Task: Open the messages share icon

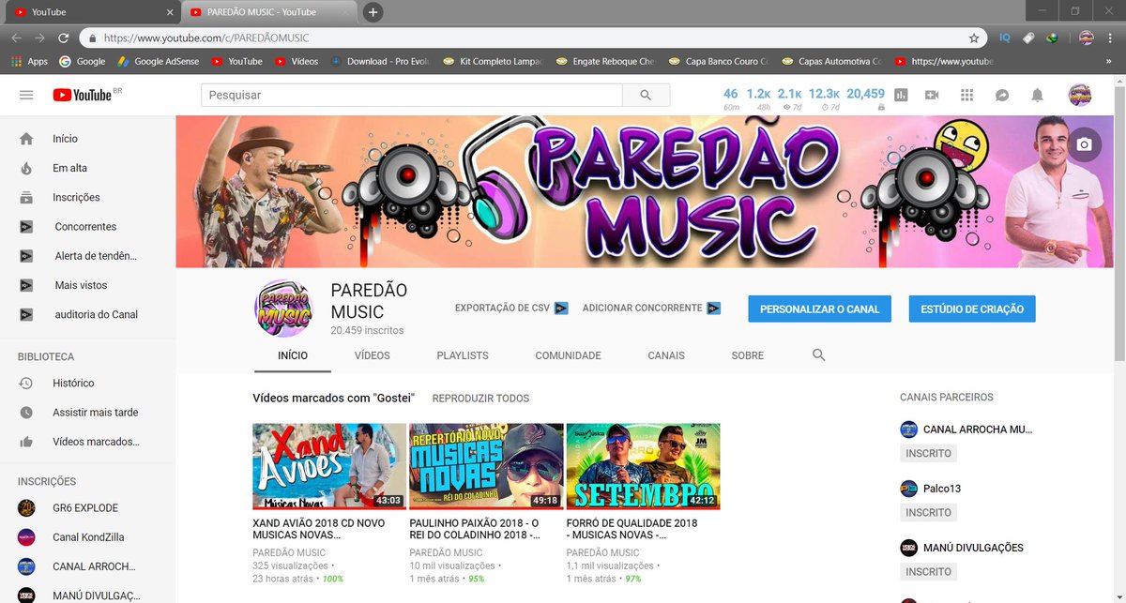Action: 1002,95
